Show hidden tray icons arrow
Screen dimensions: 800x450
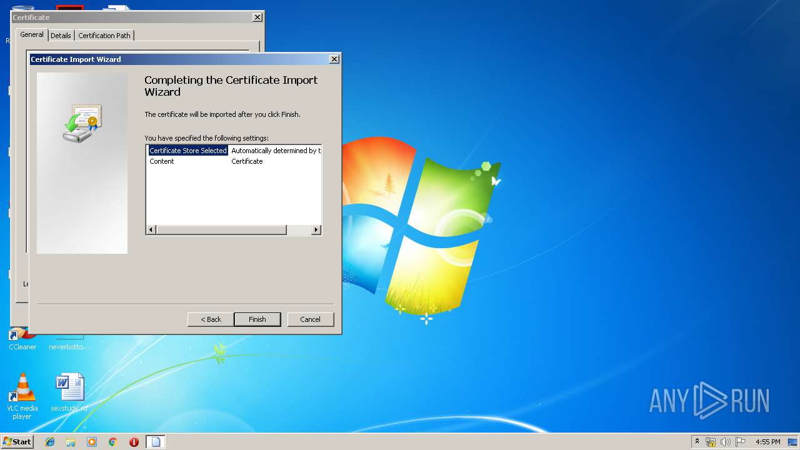pos(697,442)
